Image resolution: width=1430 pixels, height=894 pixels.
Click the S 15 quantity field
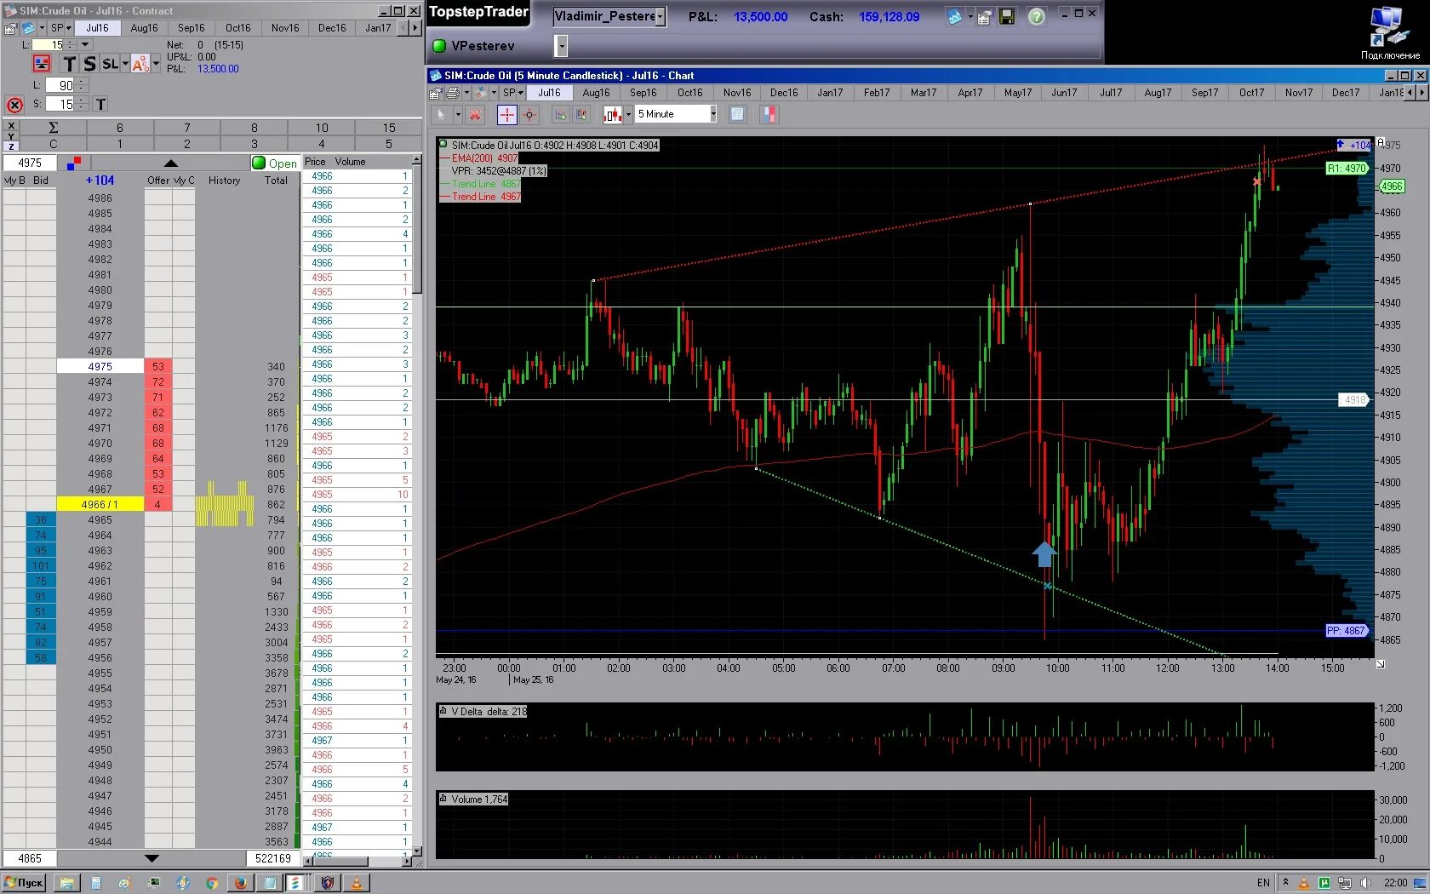(x=60, y=104)
